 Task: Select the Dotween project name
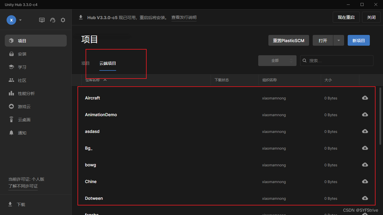94,198
